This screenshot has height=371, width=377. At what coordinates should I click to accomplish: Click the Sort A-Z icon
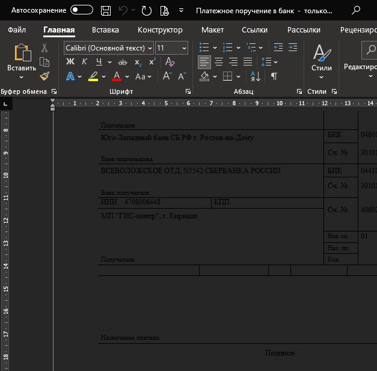[x=255, y=76]
